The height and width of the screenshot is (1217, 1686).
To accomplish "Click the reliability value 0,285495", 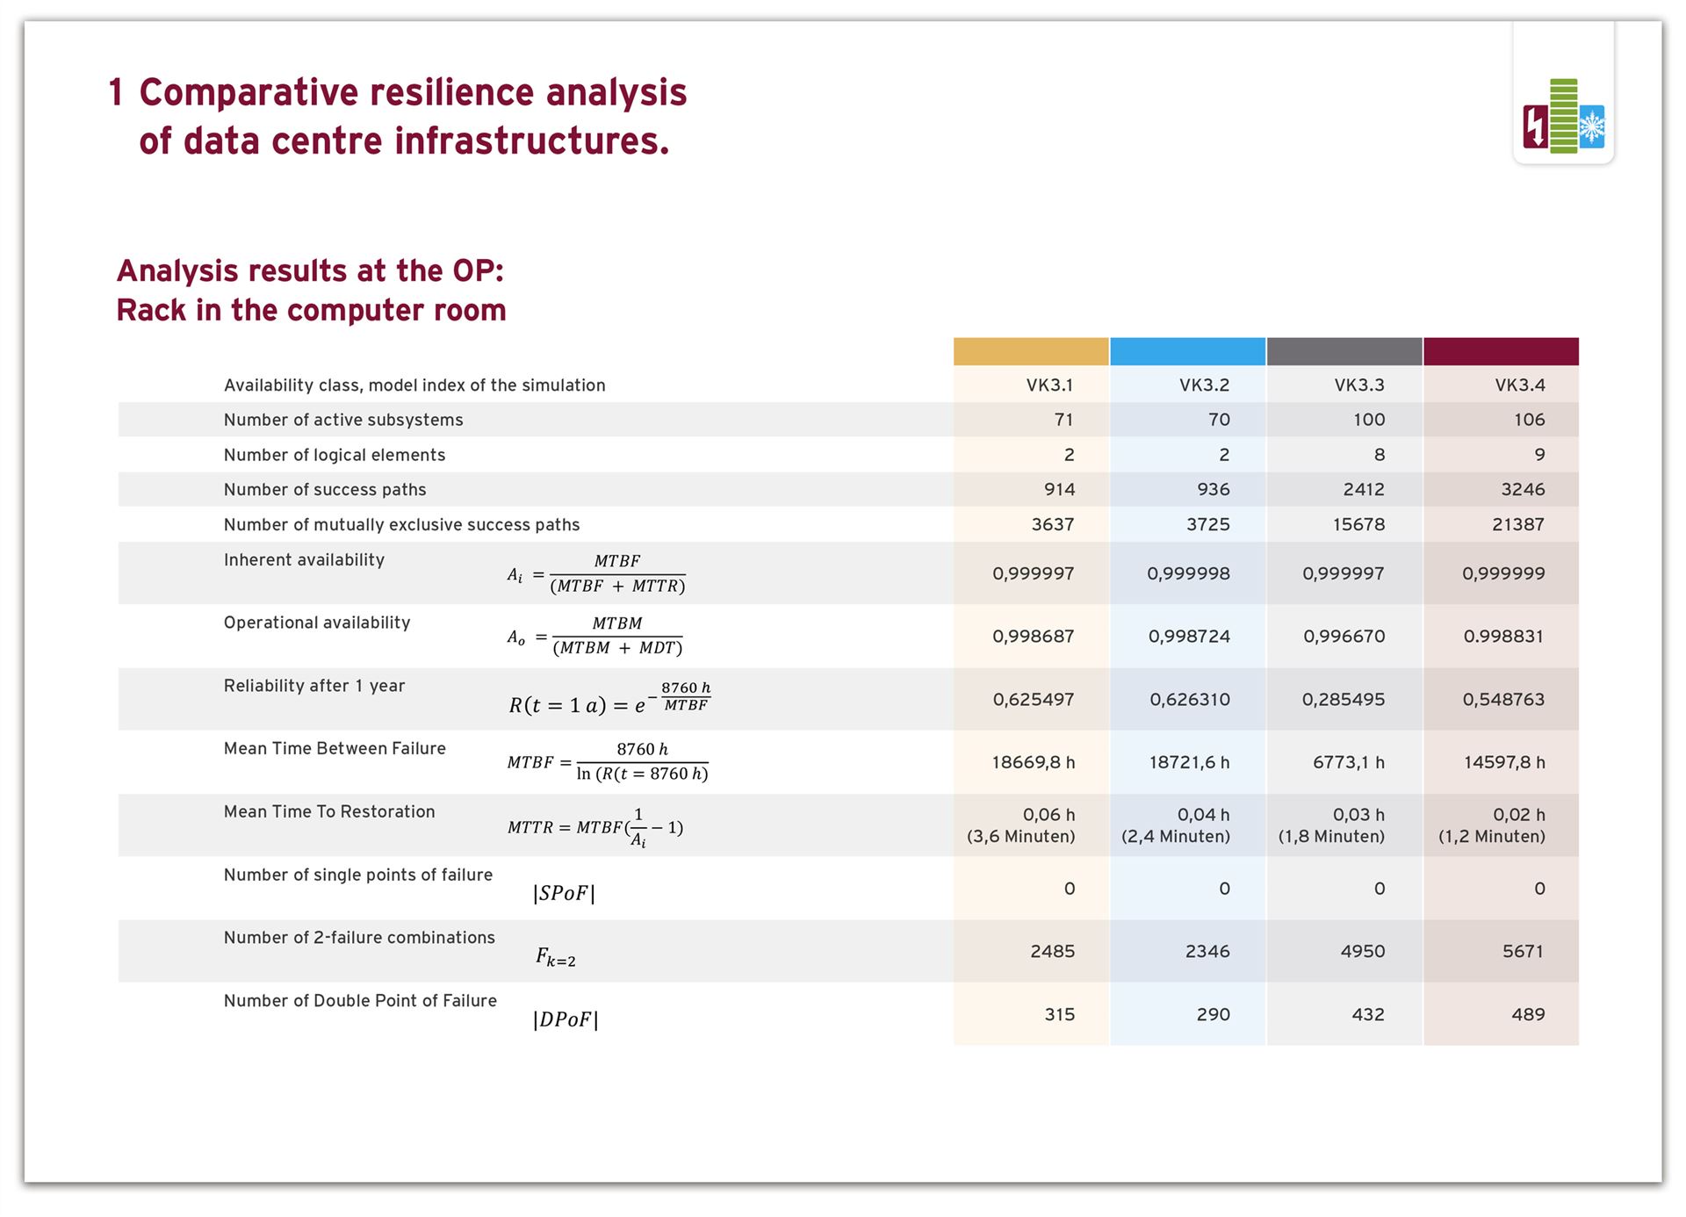I will (x=1344, y=699).
